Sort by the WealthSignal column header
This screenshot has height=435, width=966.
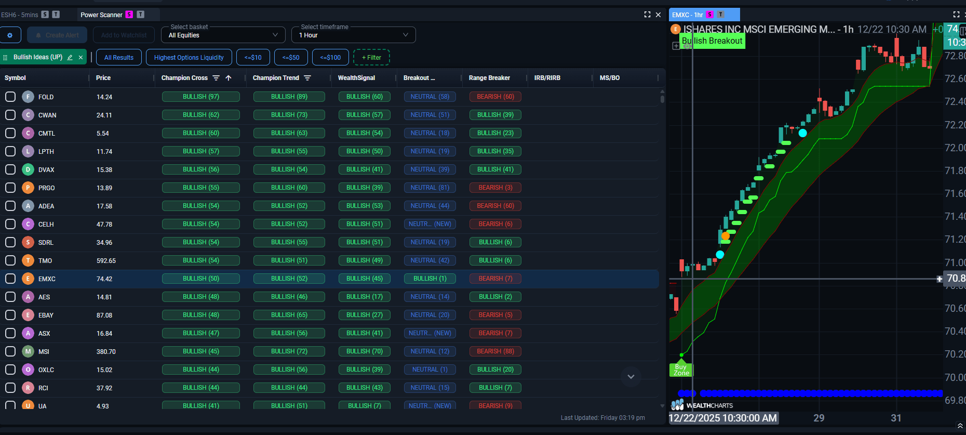point(356,78)
